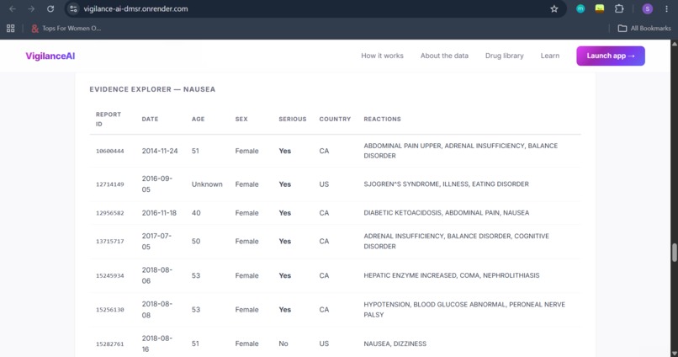The width and height of the screenshot is (678, 357).
Task: Click 'HEPATIC ENZYME INCREASED, COMA, NEPHROLITHIASIS'
Action: [x=452, y=275]
